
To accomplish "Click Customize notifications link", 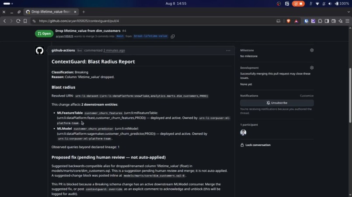I will 307,96.
